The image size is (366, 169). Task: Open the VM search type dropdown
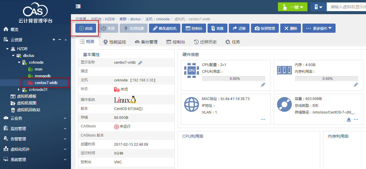tap(318, 7)
